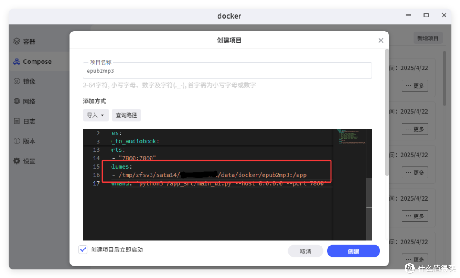This screenshot has width=460, height=278.
Task: Toggle 创建项目后立即启动 checkbox
Action: point(83,249)
